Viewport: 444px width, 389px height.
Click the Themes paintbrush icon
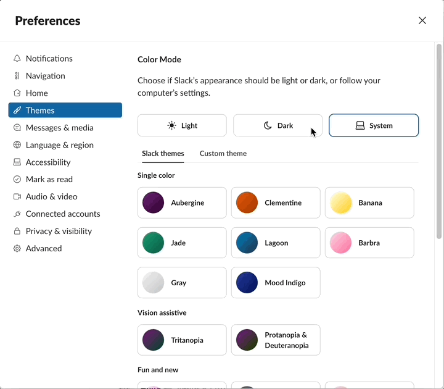17,110
